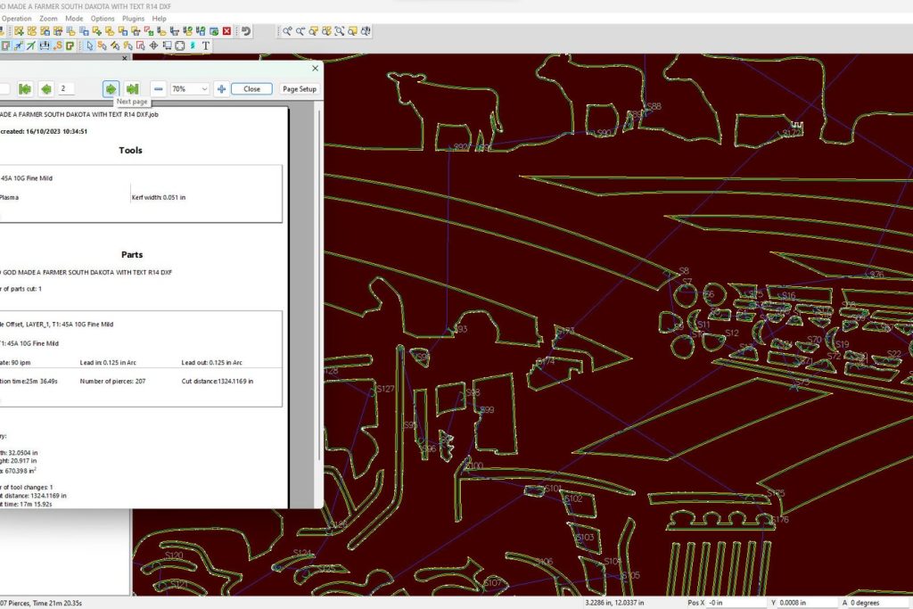Select the arrow pointer selection tool
This screenshot has width=913, height=609.
pyautogui.click(x=88, y=45)
